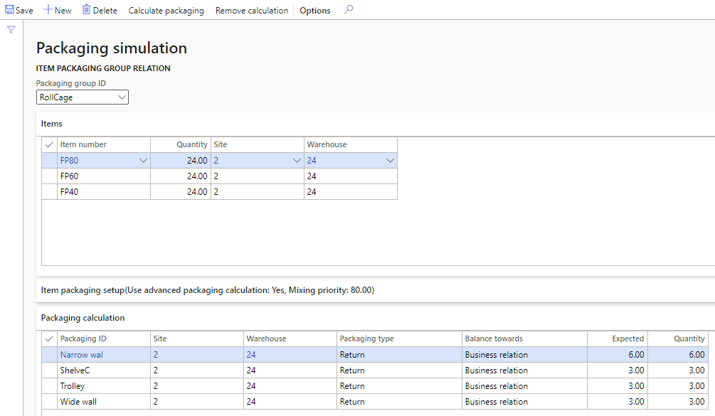
Task: Click the Delete trash icon
Action: tap(86, 10)
